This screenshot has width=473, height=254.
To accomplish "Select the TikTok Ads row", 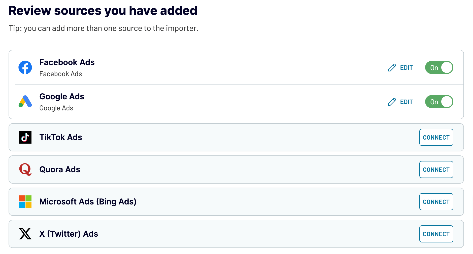I will click(201, 137).
